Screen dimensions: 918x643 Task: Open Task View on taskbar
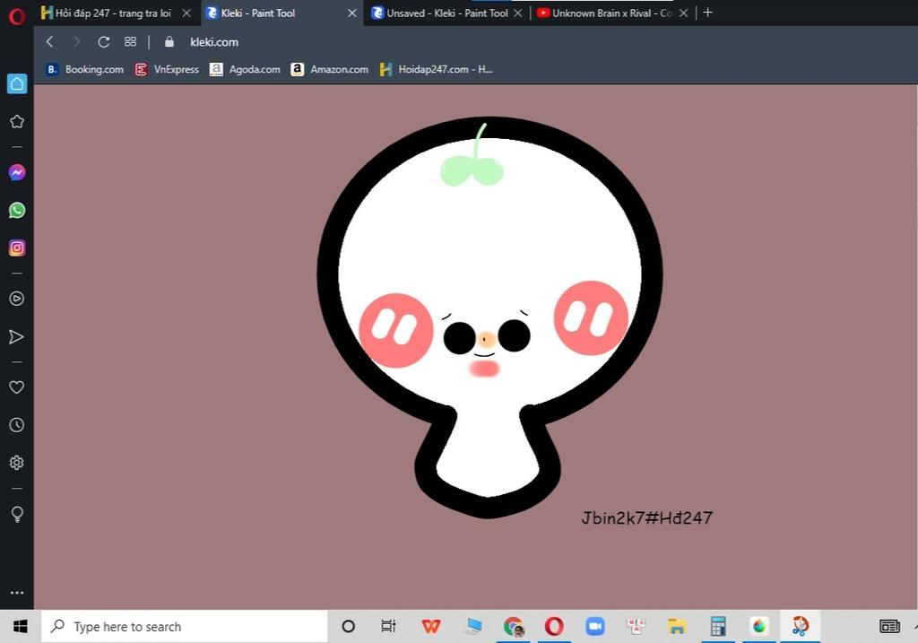pyautogui.click(x=388, y=627)
